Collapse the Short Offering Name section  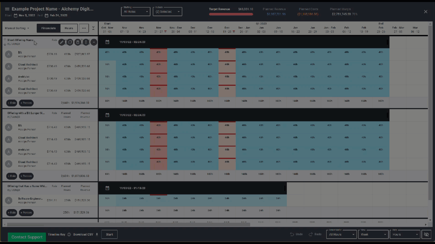[x=94, y=42]
